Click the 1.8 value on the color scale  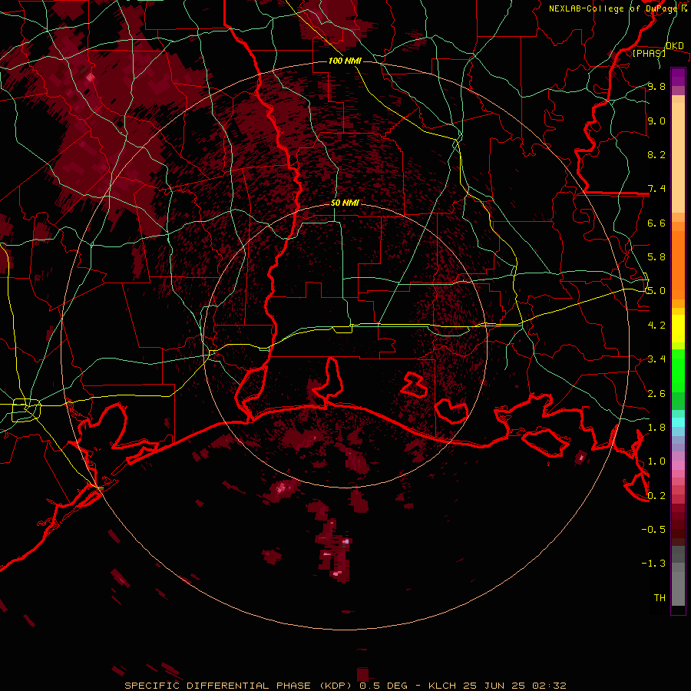656,427
